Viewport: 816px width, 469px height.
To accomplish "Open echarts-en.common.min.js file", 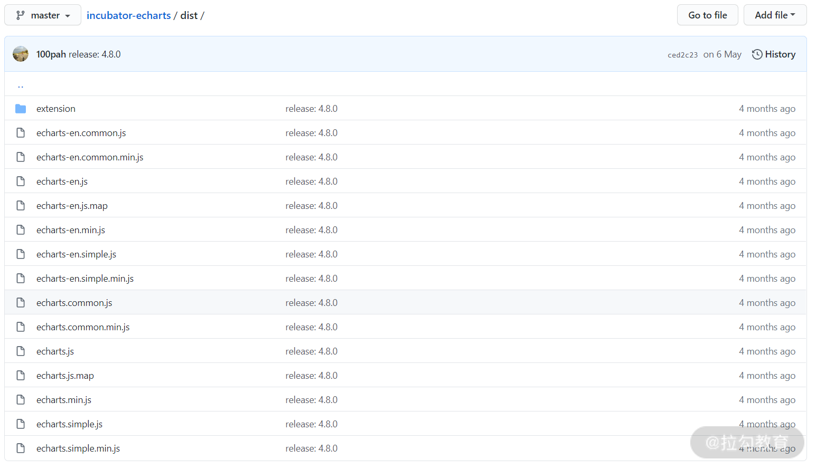I will (90, 157).
